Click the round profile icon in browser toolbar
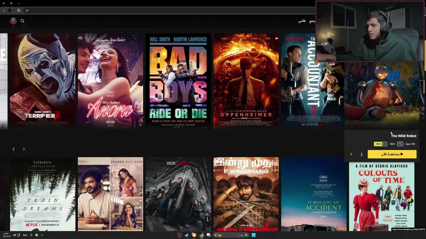Viewport: 426px width, 239px height. (10, 10)
